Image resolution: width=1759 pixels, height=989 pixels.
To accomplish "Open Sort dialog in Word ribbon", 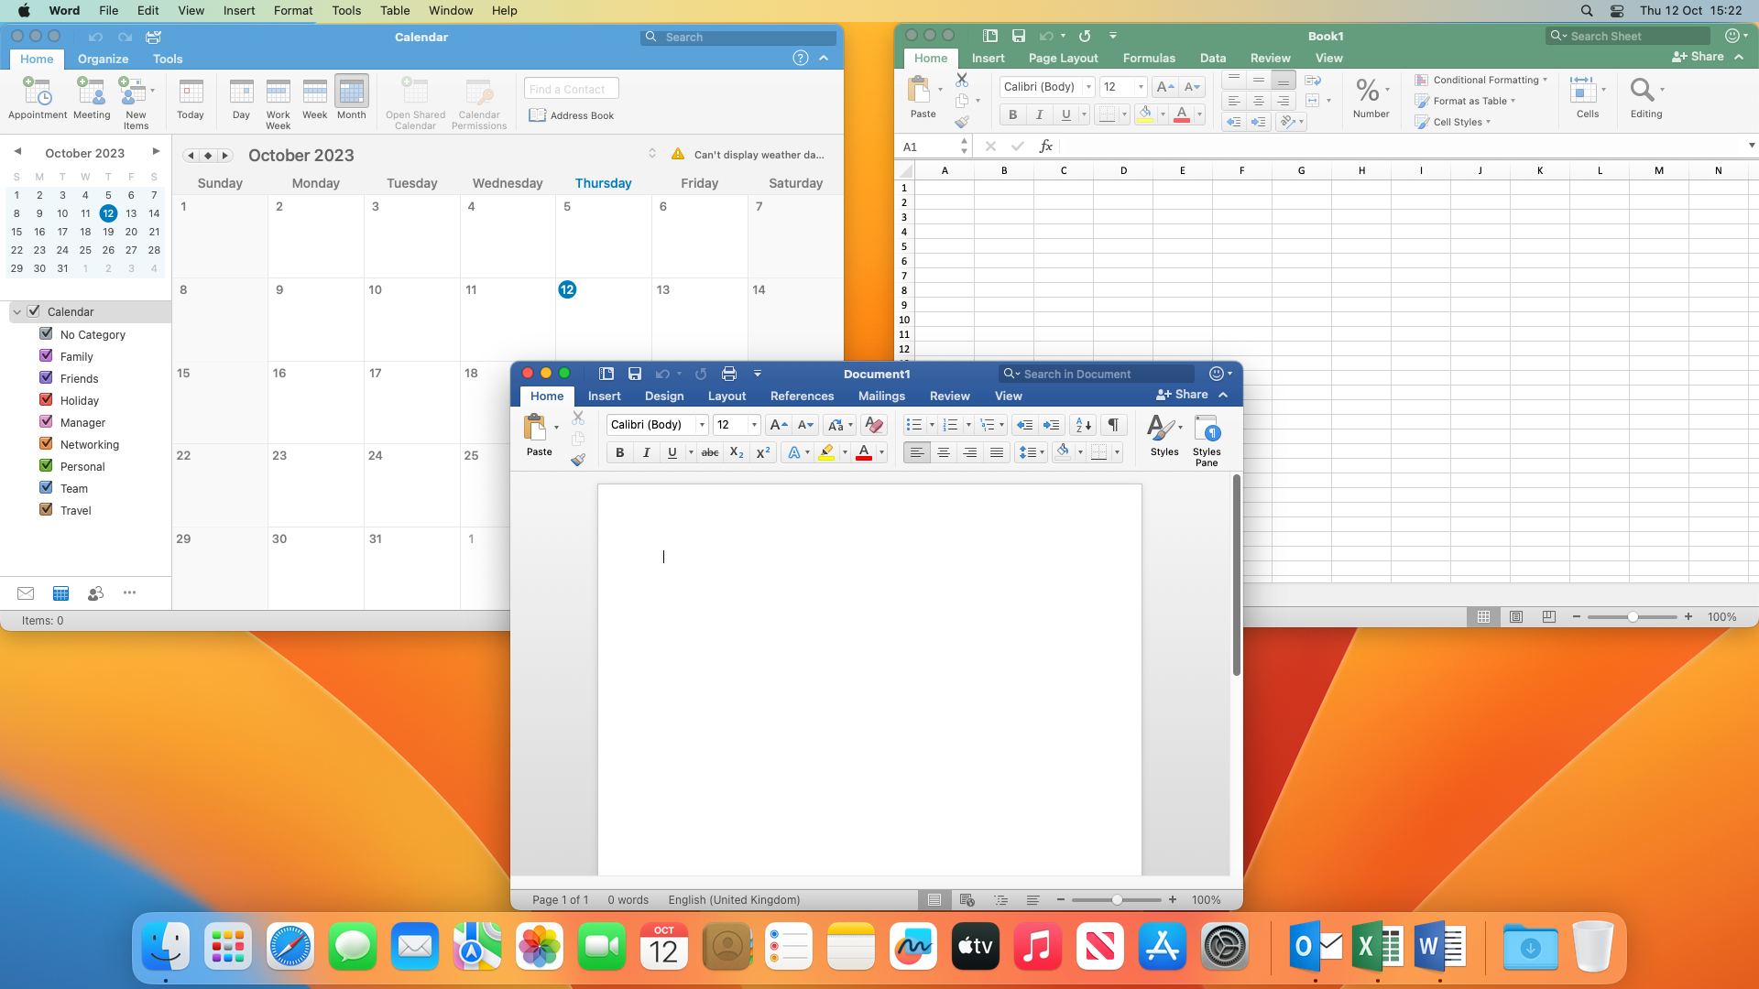I will tap(1083, 425).
